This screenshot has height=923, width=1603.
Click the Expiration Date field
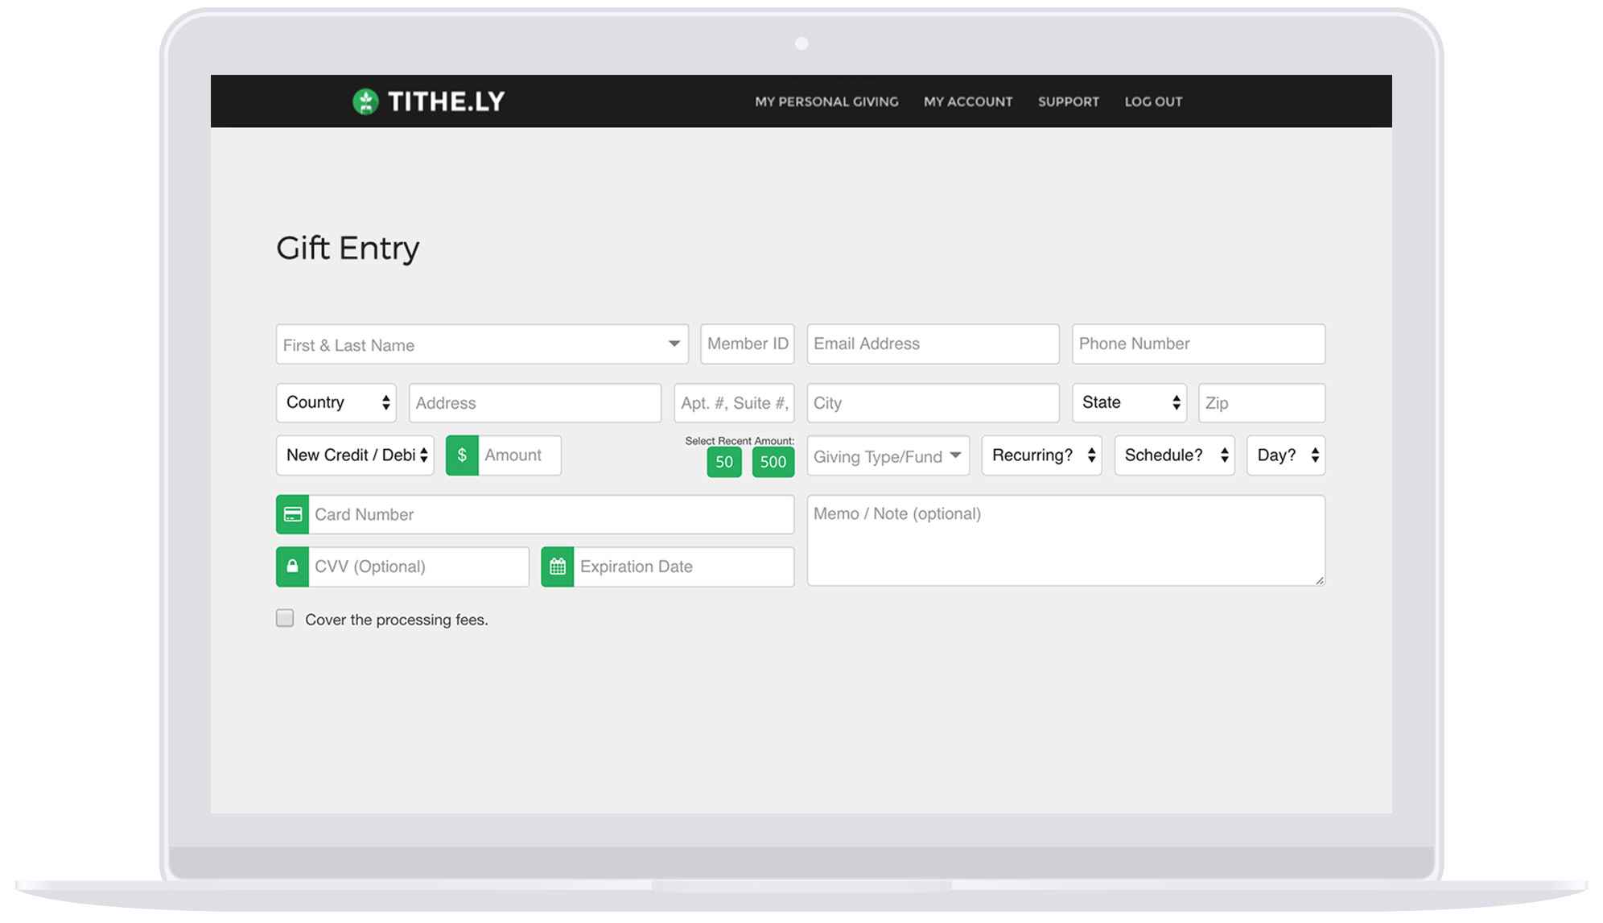pyautogui.click(x=684, y=567)
